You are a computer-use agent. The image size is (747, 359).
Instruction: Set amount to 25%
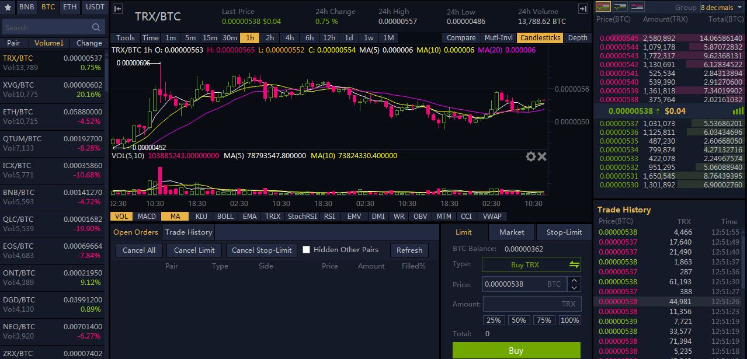coord(494,320)
